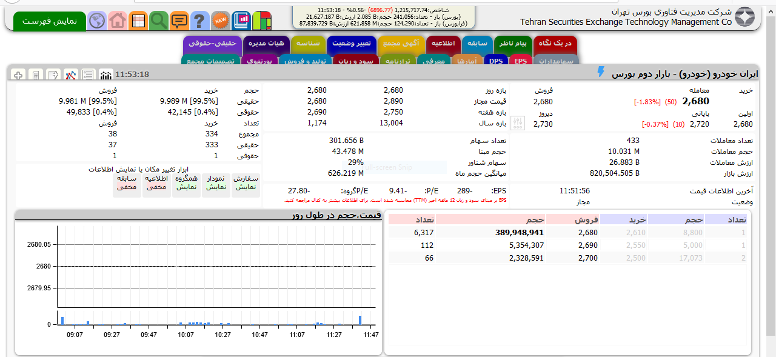Screen dimensions: 776x357
Task: Open the EPS tab
Action: (x=520, y=61)
